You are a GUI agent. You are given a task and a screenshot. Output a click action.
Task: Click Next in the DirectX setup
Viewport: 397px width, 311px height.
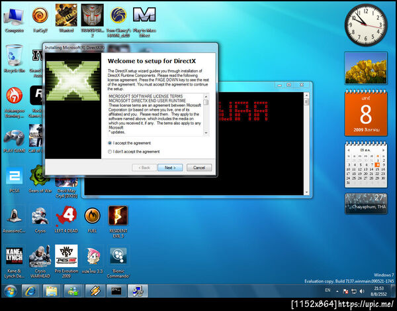tap(170, 168)
